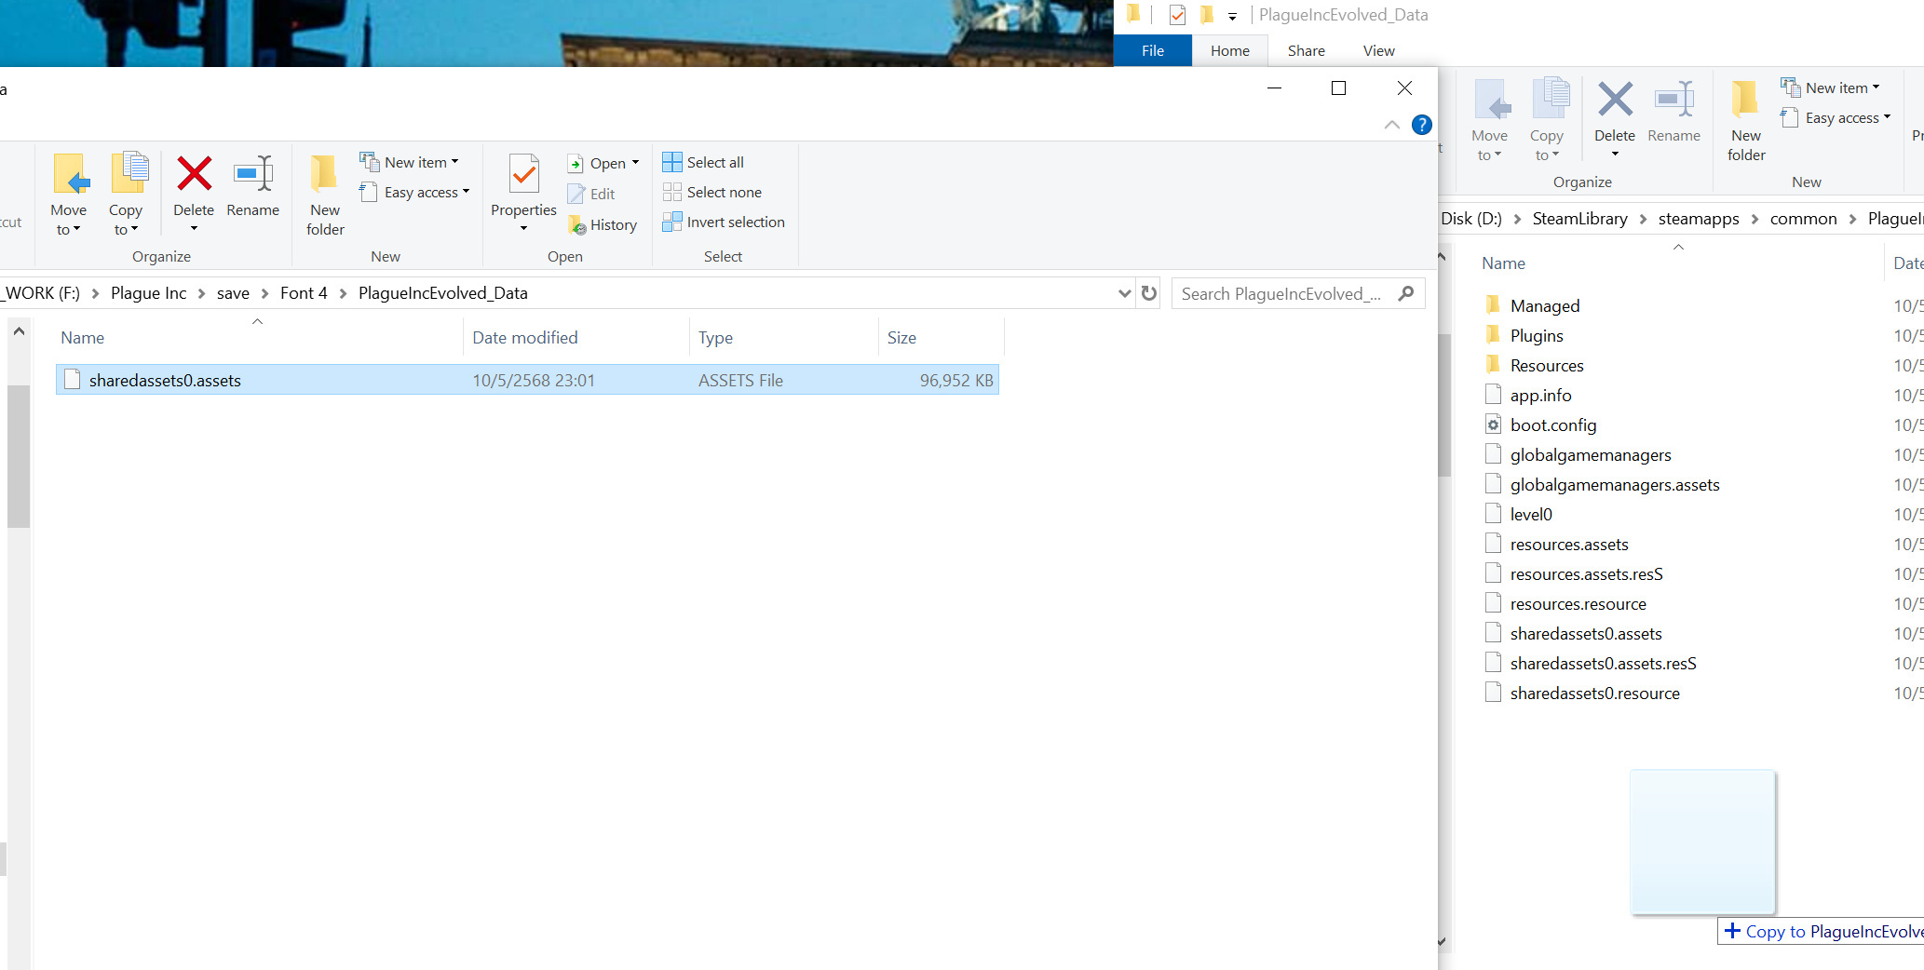Open the Customize Quick Access Toolbar dropdown arrow
1924x970 pixels.
click(x=1232, y=16)
